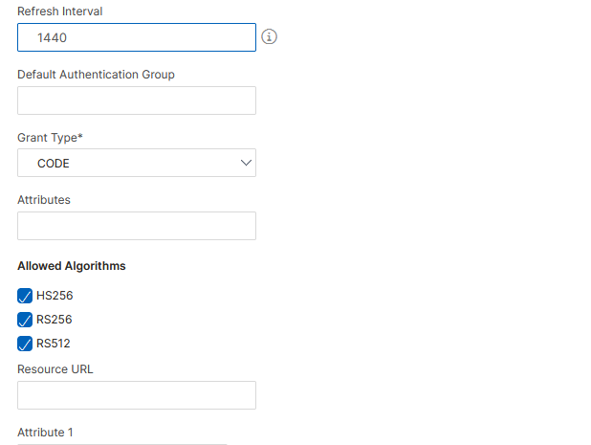Disable the RS256 algorithm checkbox
Viewport: 591px width, 445px height.
coord(26,320)
